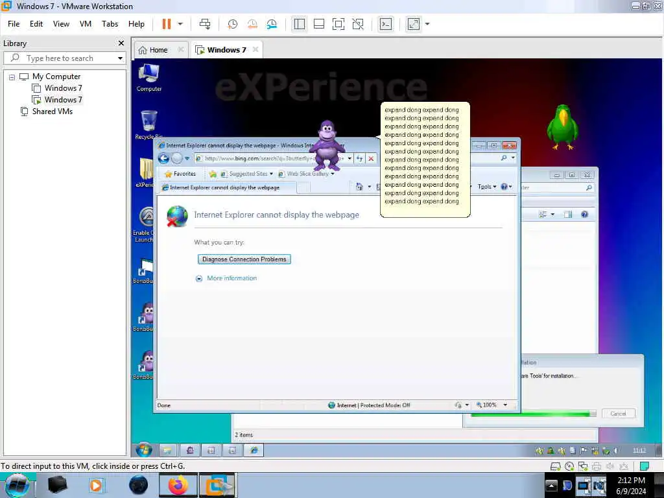
Task: Take a snapshot of this virtual machine
Action: point(233,24)
